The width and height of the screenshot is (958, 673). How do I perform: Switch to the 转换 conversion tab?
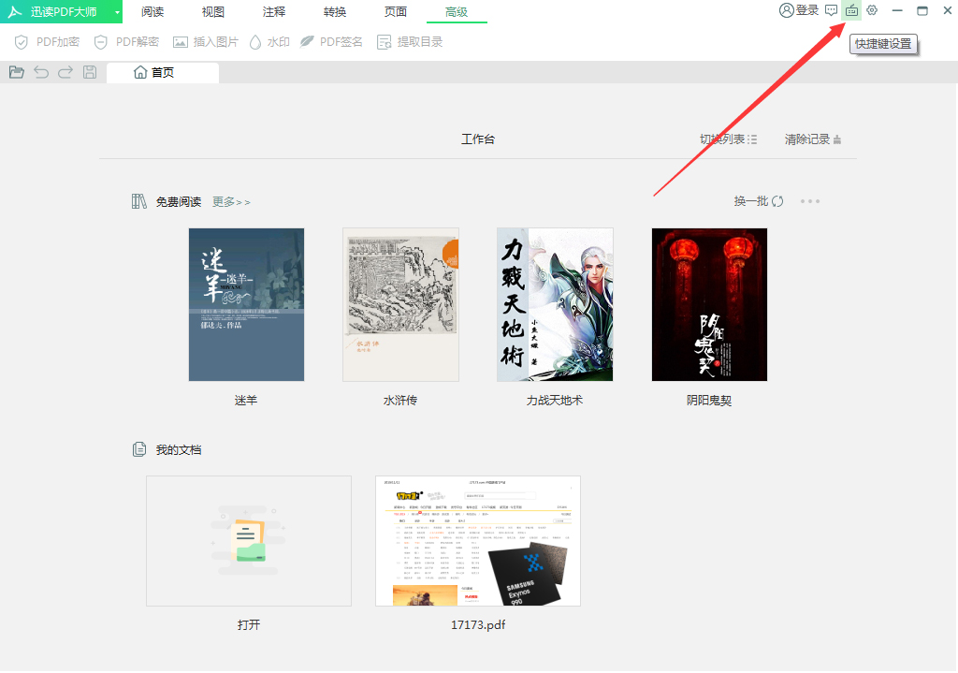click(x=335, y=12)
